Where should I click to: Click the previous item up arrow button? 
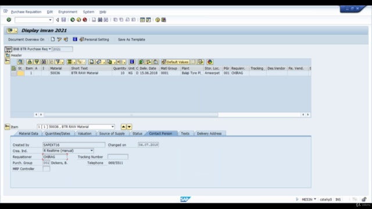pyautogui.click(x=123, y=127)
